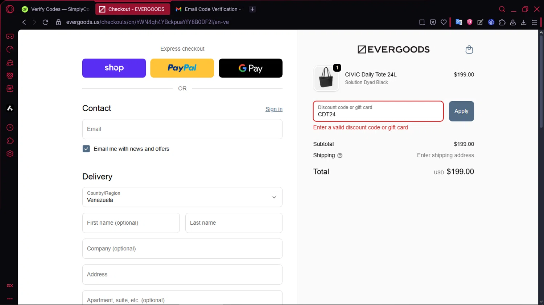Open the sidebar three-dots menu
Screen dimensions: 544x305
(10, 299)
